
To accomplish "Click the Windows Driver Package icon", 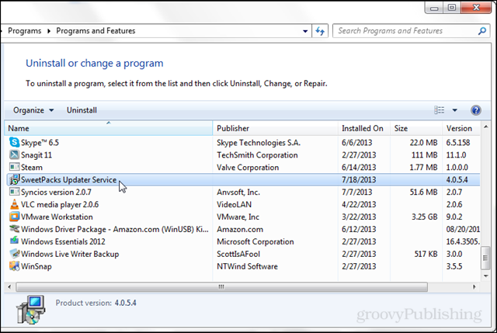I will [x=14, y=229].
